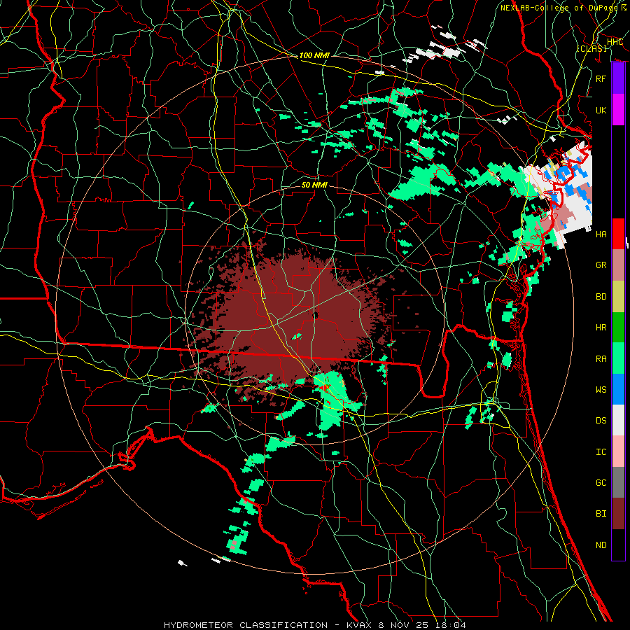The width and height of the screenshot is (630, 630).
Task: Click the DS legend label text
Action: pos(601,420)
